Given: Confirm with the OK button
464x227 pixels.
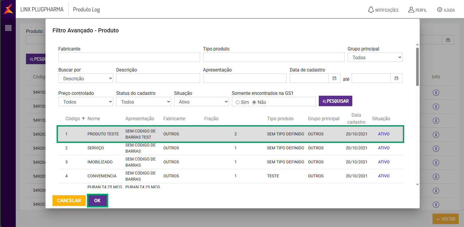Looking at the screenshot, I should [x=97, y=200].
